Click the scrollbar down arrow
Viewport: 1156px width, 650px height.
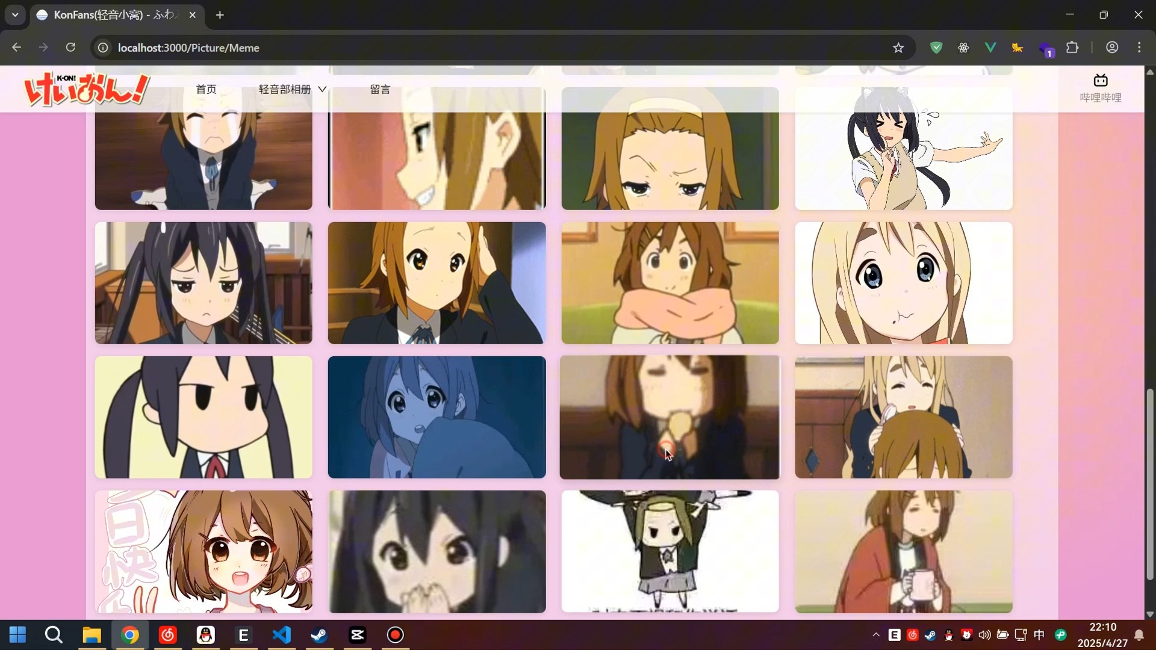click(x=1150, y=614)
